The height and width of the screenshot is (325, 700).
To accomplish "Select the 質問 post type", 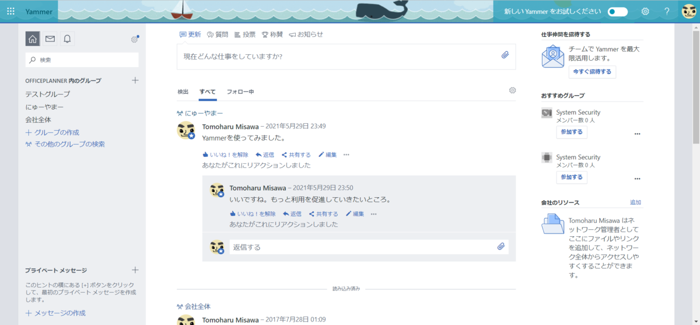I will point(218,34).
